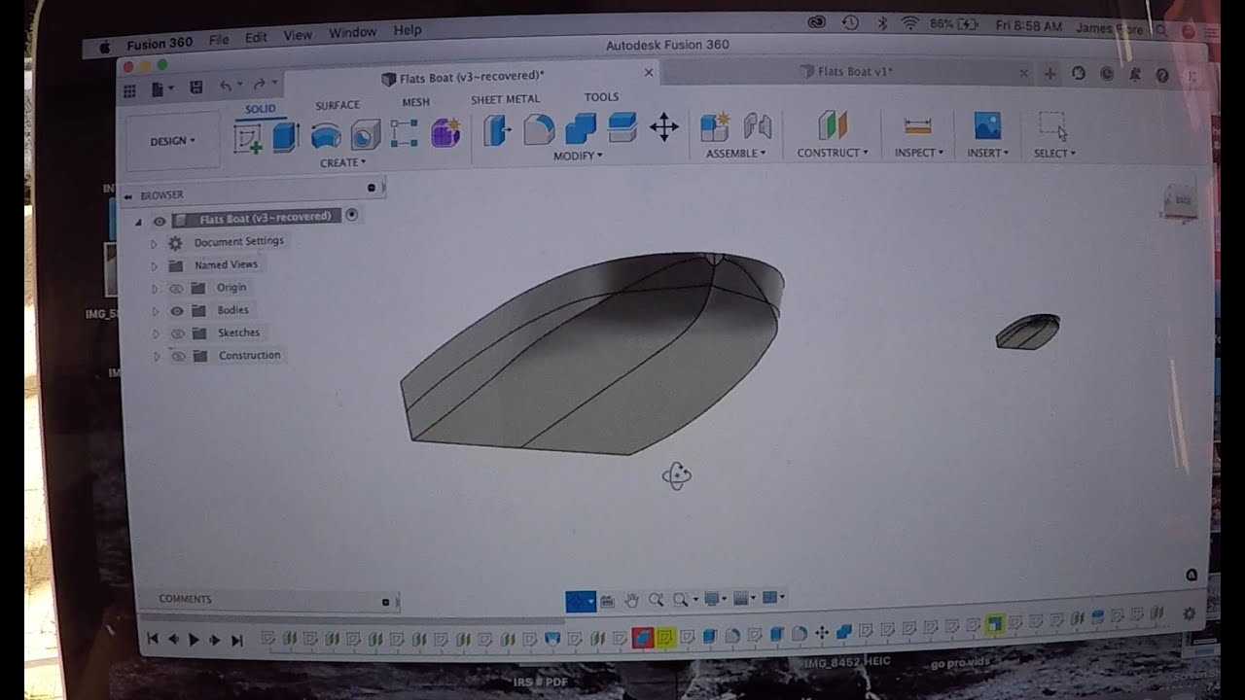Open the notifications bell icon
Image resolution: width=1245 pixels, height=700 pixels.
click(x=1134, y=75)
